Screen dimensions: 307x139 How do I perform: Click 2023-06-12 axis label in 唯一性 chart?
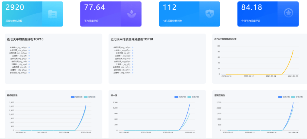146,132
